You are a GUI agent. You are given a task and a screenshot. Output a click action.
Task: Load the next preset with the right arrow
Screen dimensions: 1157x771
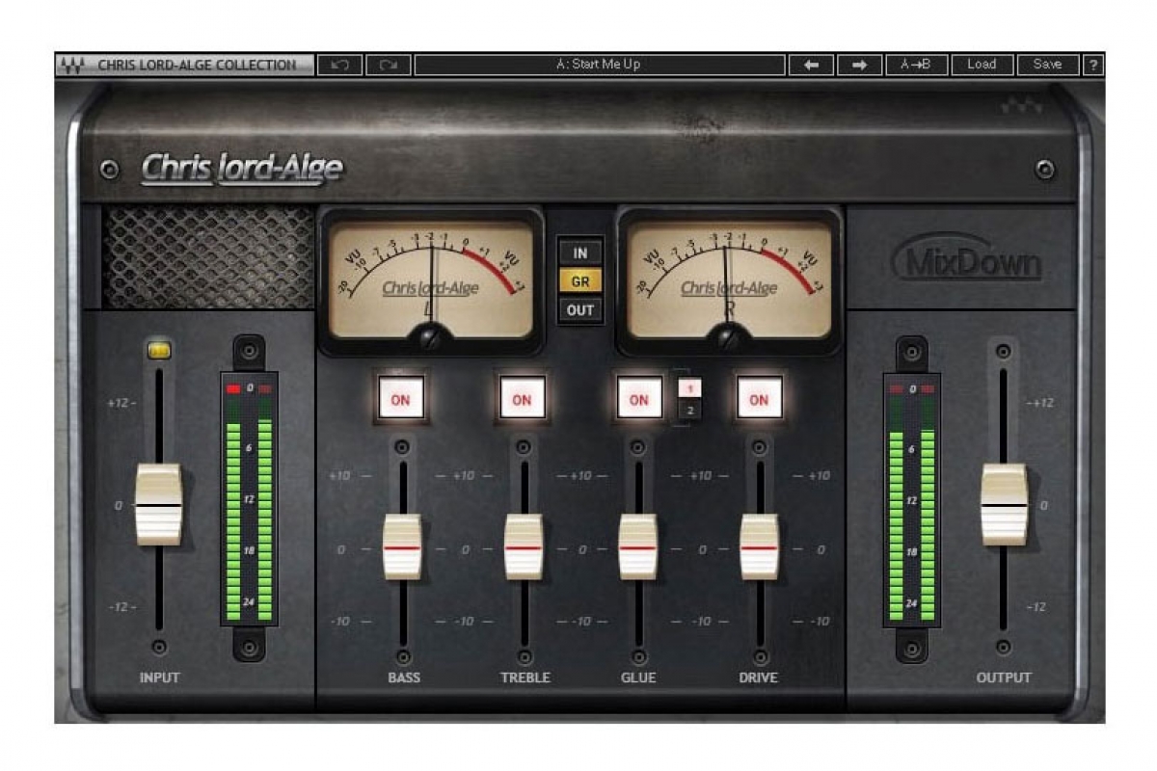[859, 65]
